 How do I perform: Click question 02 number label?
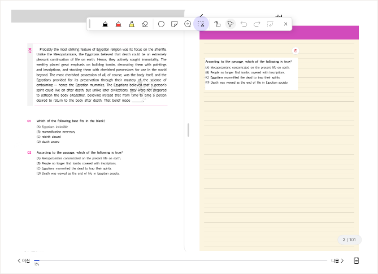point(29,153)
